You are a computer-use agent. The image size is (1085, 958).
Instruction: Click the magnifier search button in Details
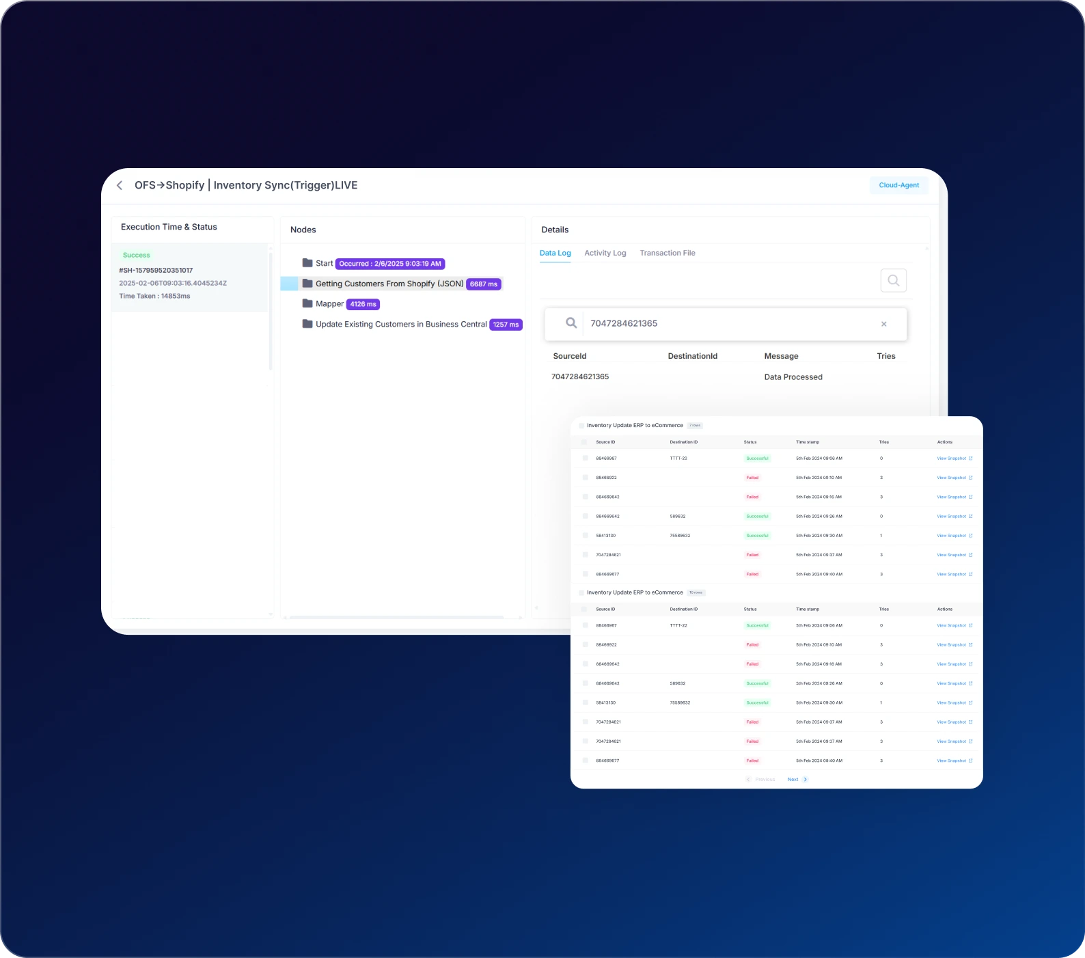coord(893,280)
